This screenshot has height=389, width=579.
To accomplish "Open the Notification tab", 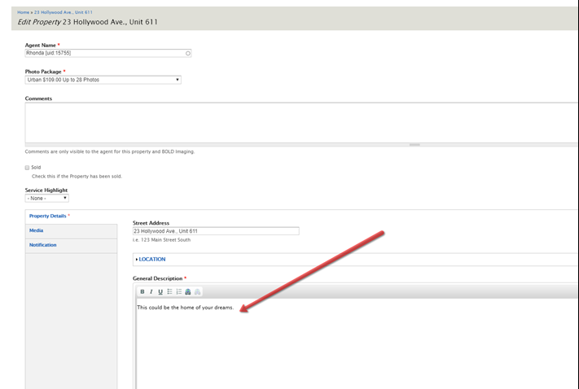I will click(x=43, y=245).
